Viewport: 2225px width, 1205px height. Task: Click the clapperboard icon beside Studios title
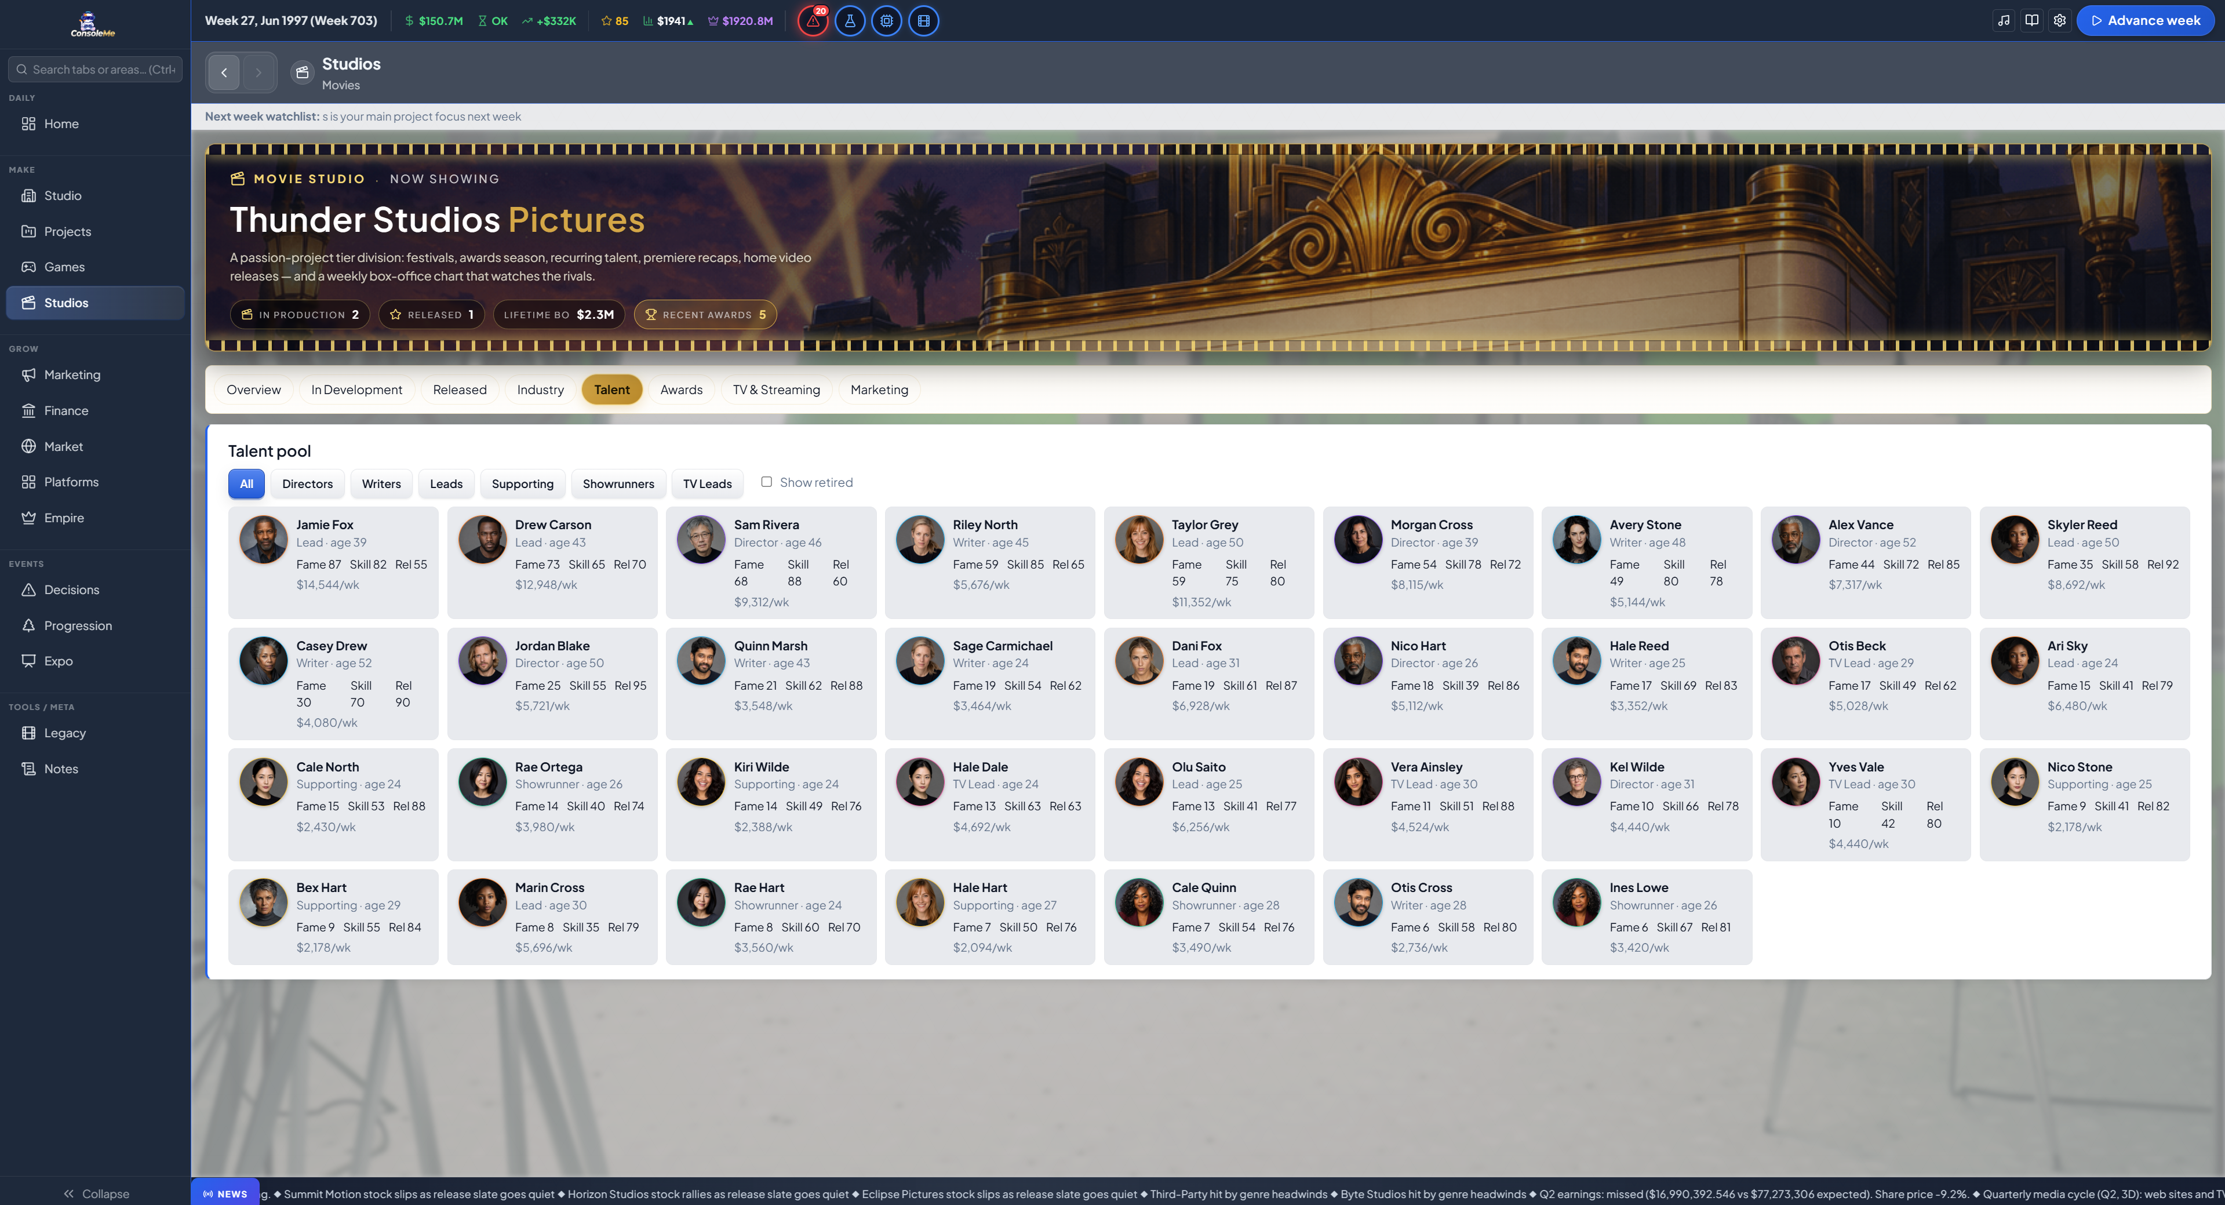(x=301, y=72)
